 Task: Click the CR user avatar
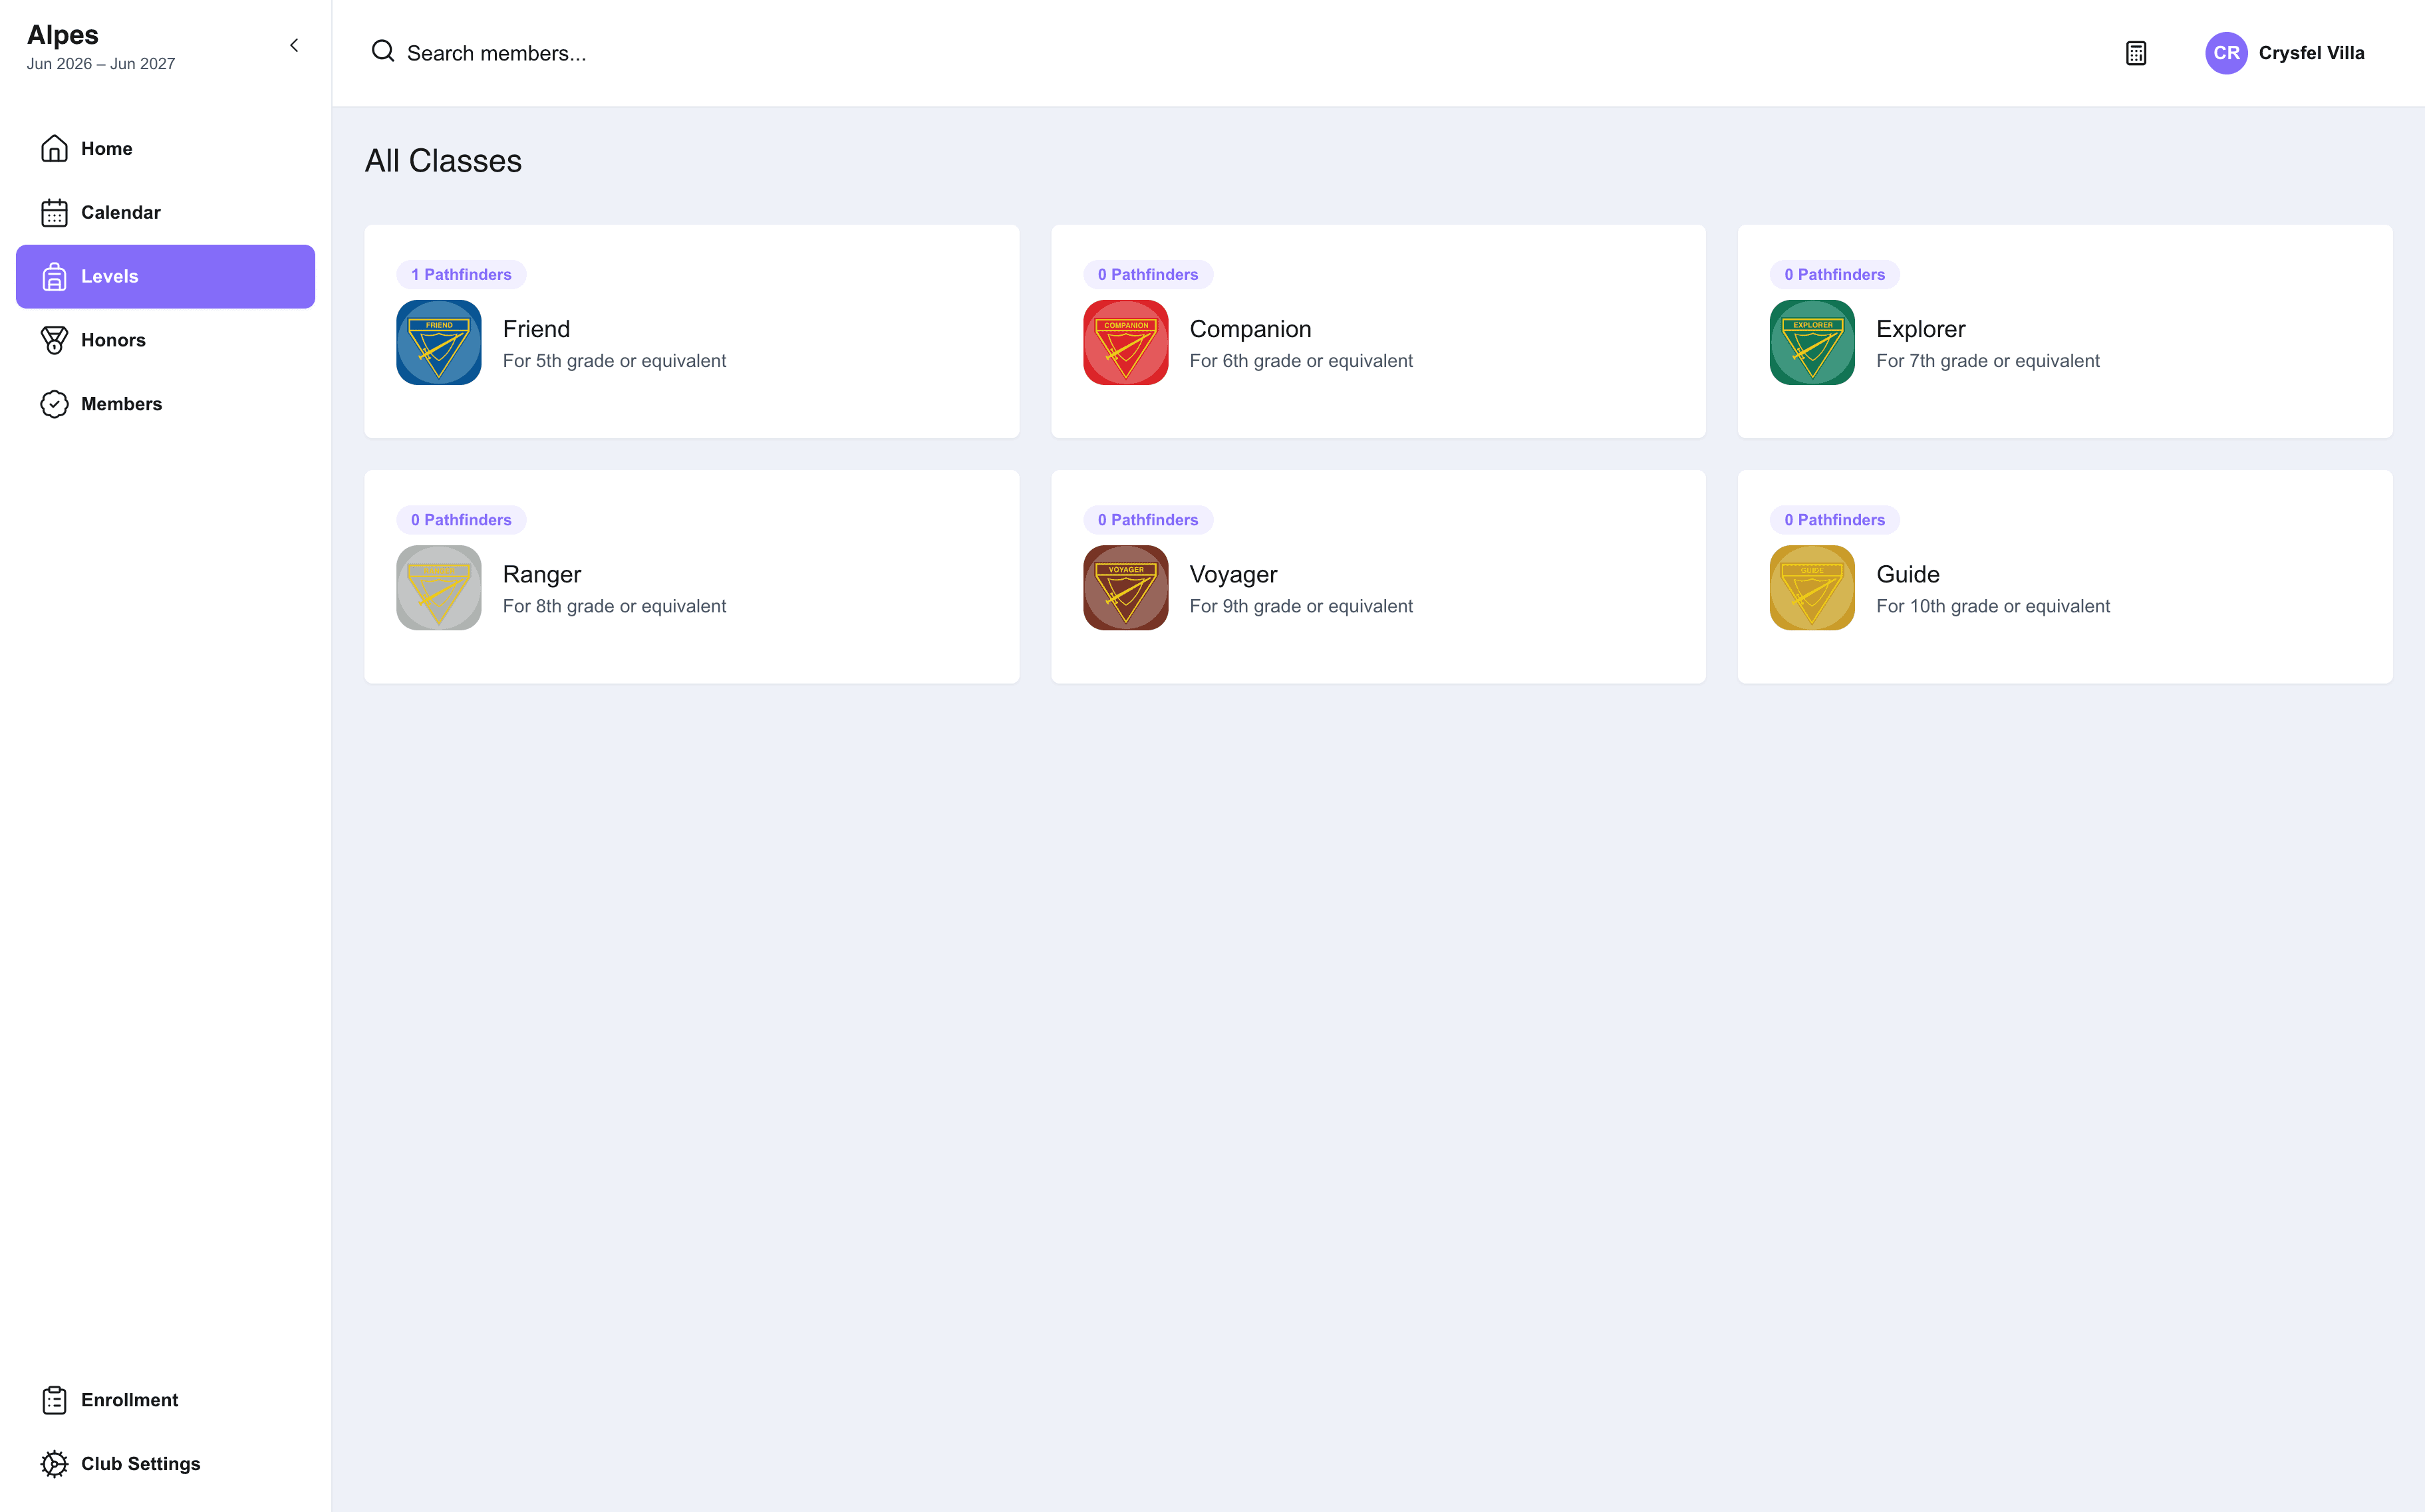point(2226,53)
